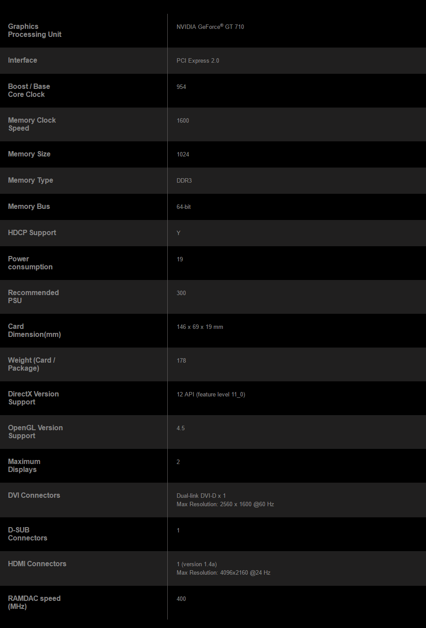Click the Memory Size value 1024
The image size is (426, 628).
[x=183, y=155]
